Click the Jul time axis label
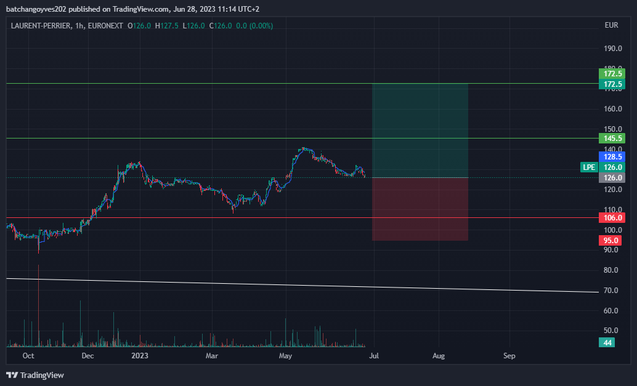The image size is (637, 386). pyautogui.click(x=374, y=356)
